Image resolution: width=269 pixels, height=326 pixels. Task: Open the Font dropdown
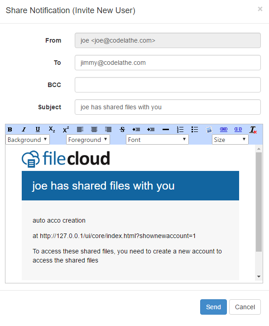click(x=157, y=140)
